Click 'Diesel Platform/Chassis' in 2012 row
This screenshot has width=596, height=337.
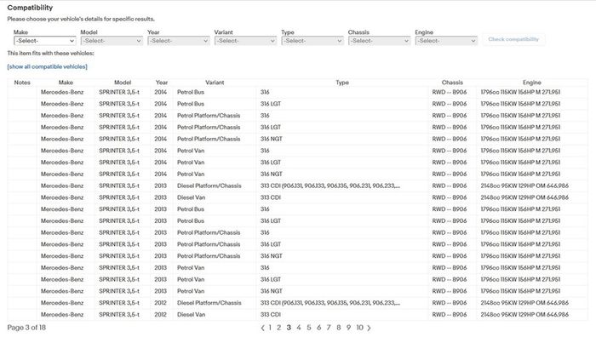[209, 303]
